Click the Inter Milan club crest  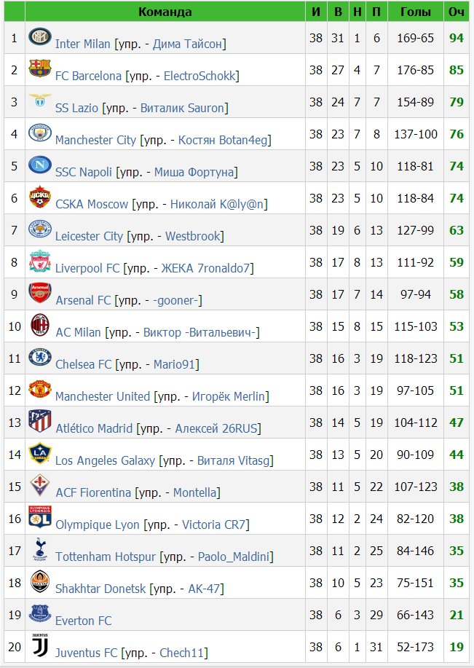(x=40, y=37)
